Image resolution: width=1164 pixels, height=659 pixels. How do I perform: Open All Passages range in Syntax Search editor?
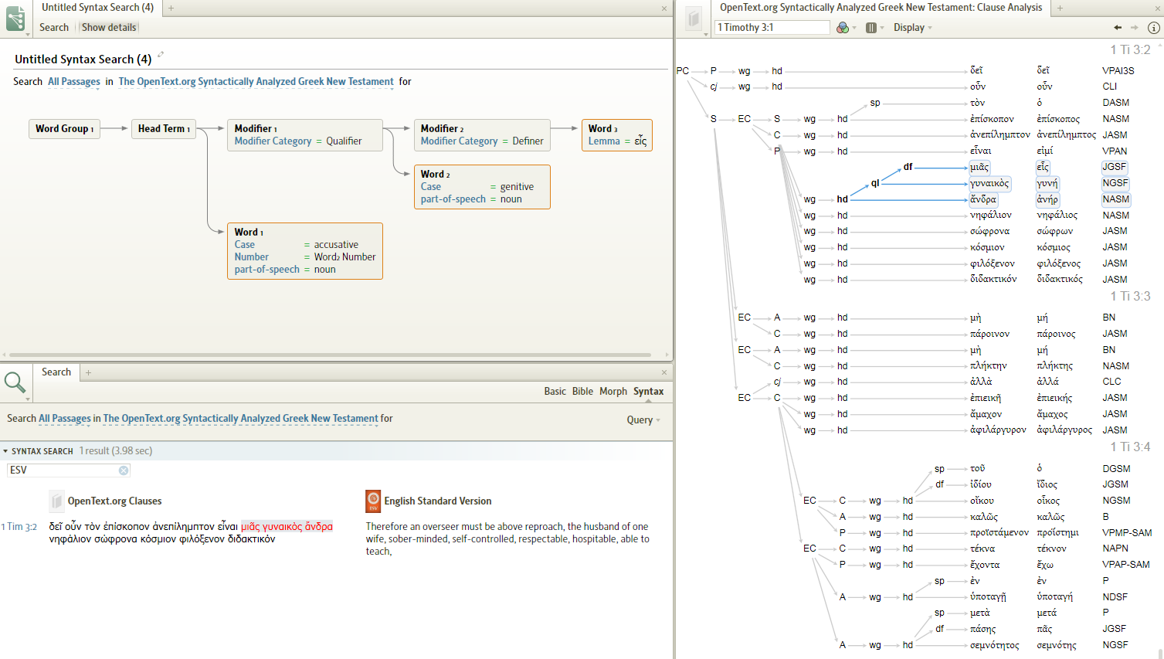point(74,82)
